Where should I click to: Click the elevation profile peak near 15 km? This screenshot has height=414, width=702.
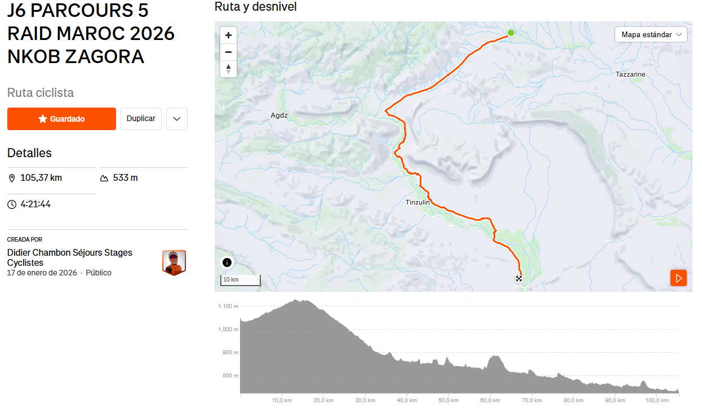click(x=303, y=302)
